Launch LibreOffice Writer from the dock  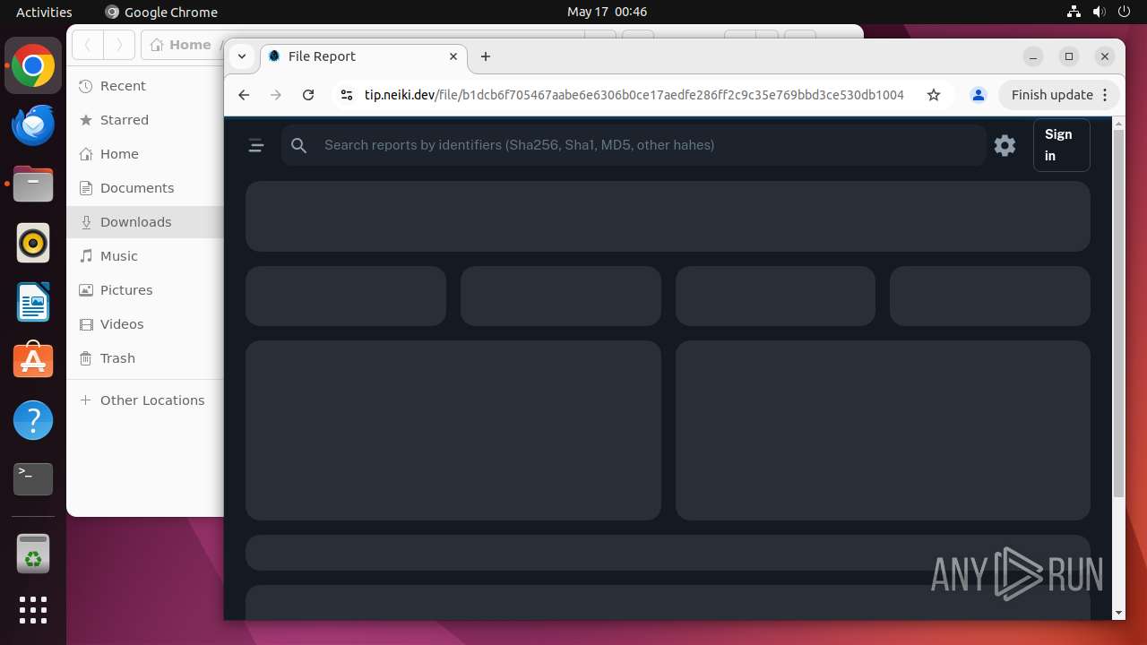click(x=33, y=302)
